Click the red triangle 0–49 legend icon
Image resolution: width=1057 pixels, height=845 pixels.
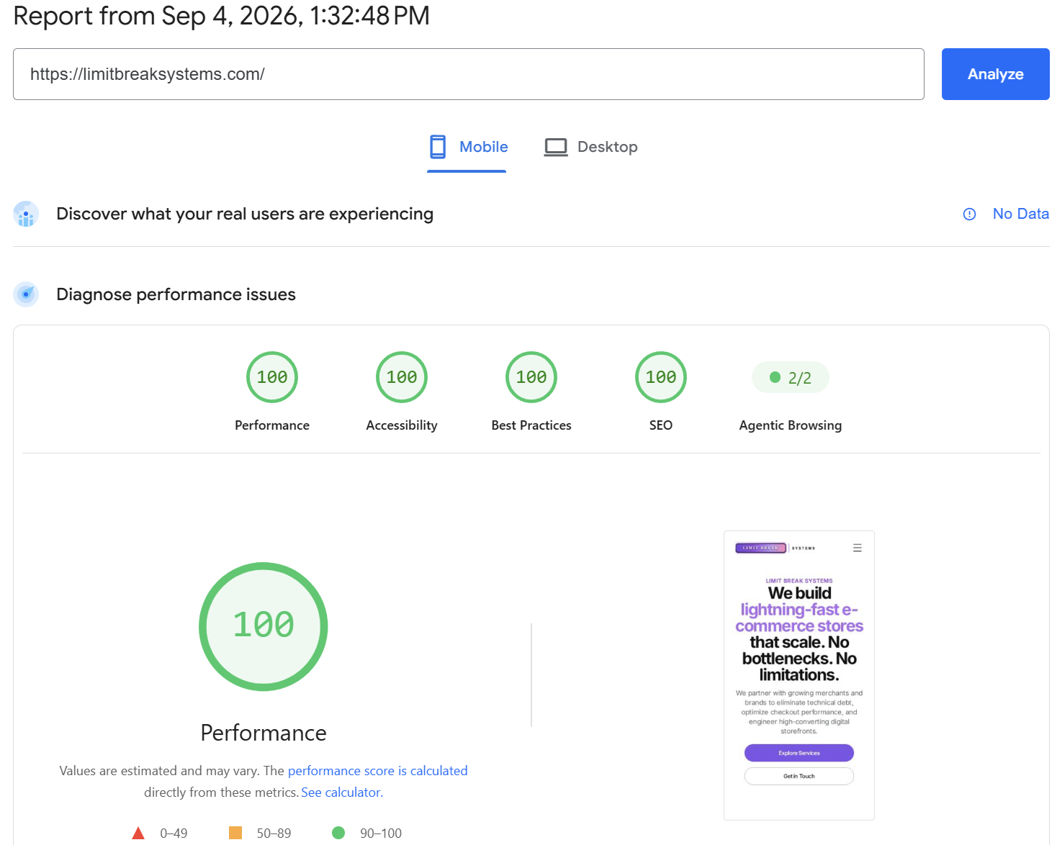coord(138,833)
